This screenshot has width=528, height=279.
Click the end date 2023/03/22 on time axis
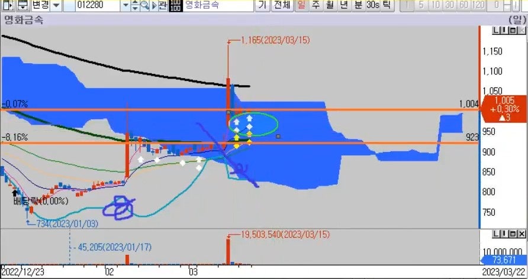(503, 272)
